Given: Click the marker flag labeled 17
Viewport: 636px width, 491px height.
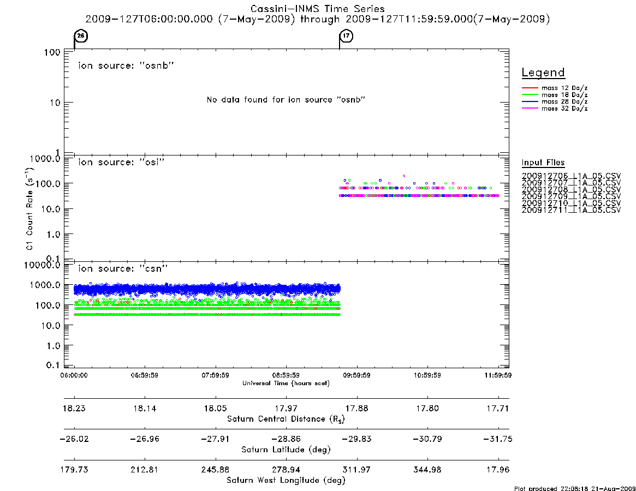Looking at the screenshot, I should pos(346,36).
